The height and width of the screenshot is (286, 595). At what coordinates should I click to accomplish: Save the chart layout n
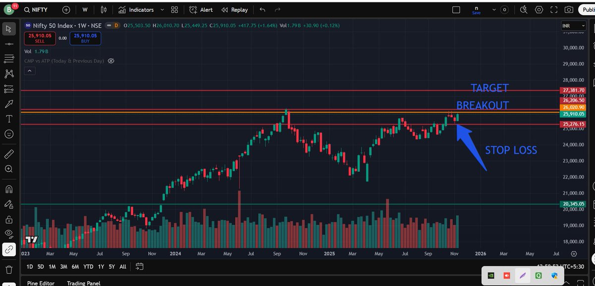point(476,10)
